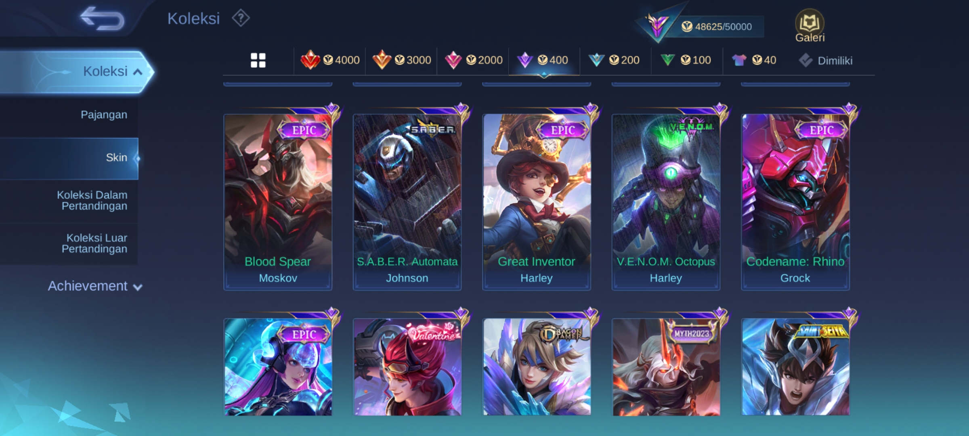
Task: Collapse the Koleksi sidebar section
Action: (x=77, y=71)
